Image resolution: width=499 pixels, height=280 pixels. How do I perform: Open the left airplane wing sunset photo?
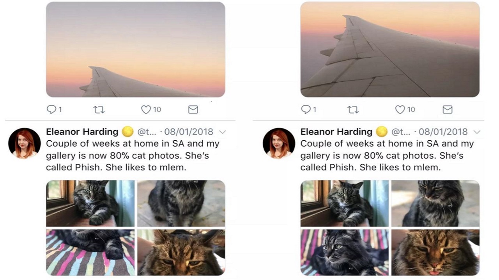tap(135, 49)
